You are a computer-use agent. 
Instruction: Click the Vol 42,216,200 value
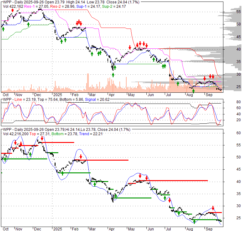[16, 134]
